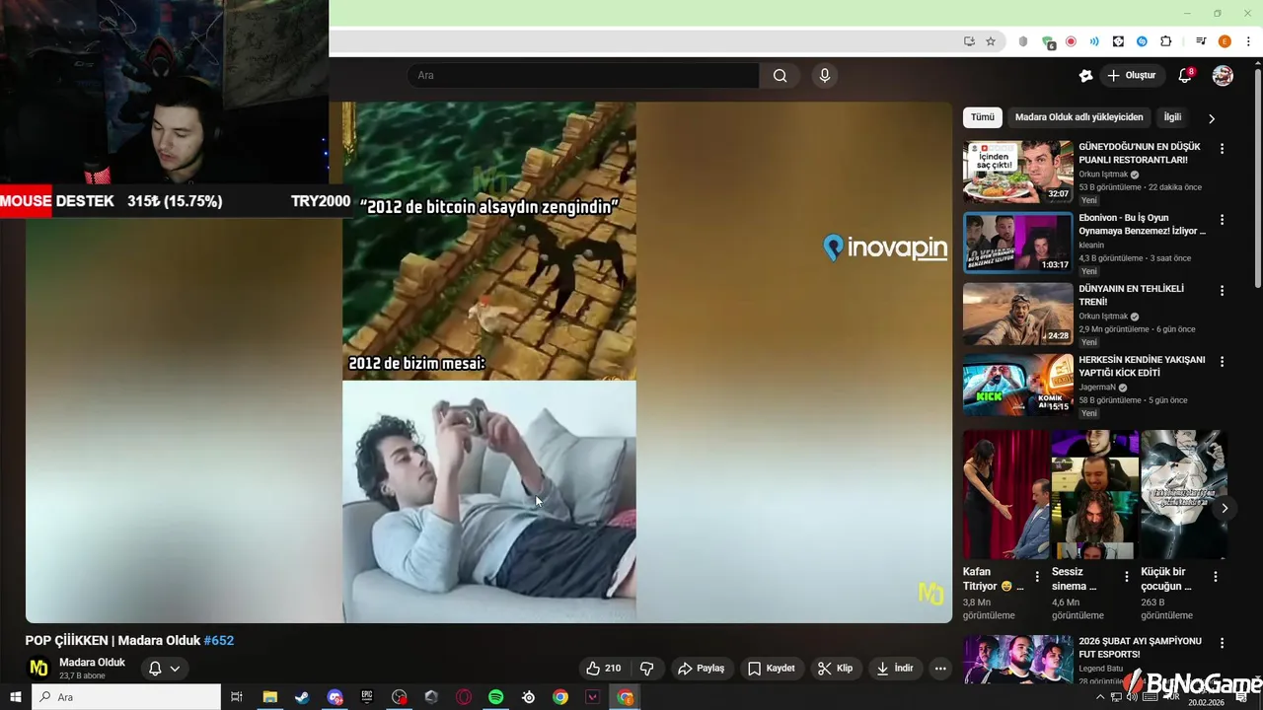
Task: Show the next filter chips with right arrow
Action: 1212,118
